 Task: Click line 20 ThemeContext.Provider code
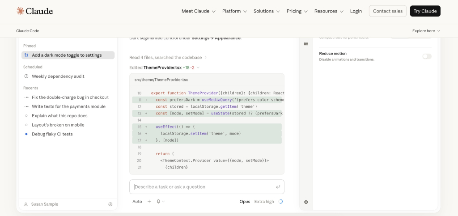[214, 161]
